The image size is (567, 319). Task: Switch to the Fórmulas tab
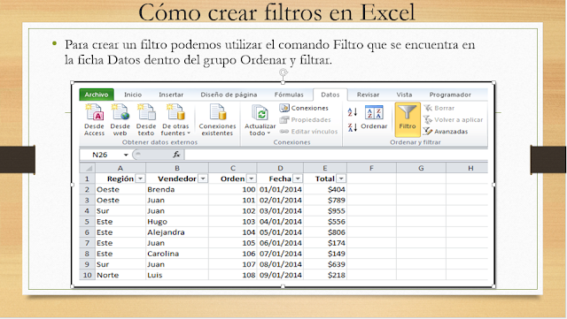point(289,95)
